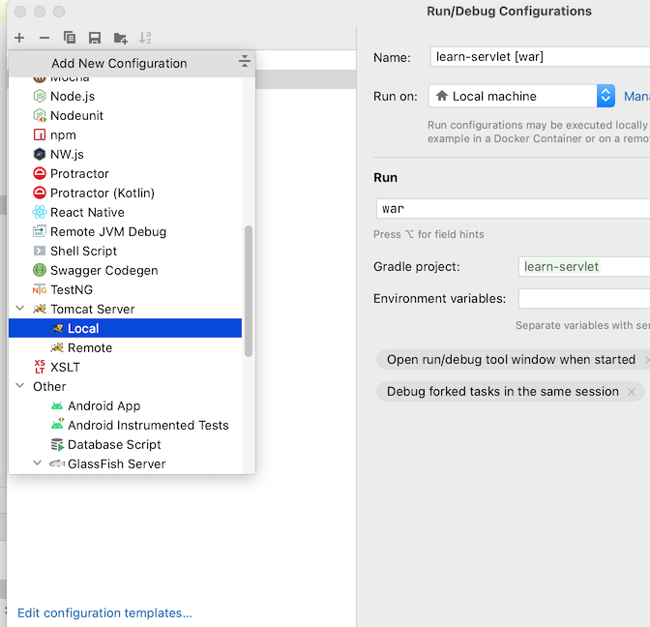Click the Remove Configuration minus icon
Viewport: 650px width, 627px height.
[x=44, y=38]
